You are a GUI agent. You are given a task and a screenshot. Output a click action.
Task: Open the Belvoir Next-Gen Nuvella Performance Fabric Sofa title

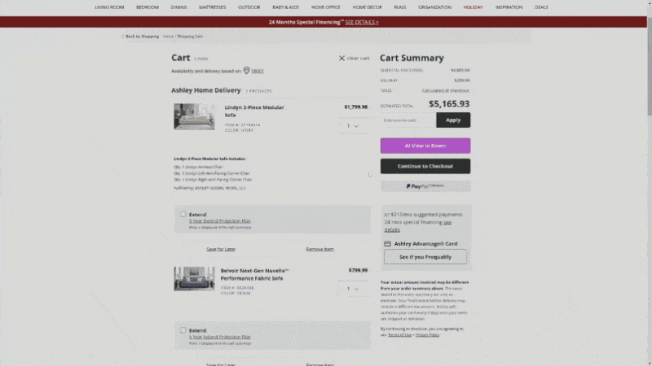click(254, 274)
